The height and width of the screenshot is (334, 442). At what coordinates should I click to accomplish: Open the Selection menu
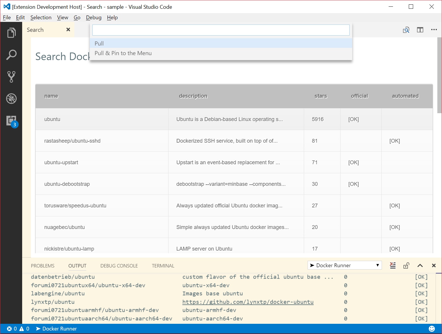coord(41,18)
